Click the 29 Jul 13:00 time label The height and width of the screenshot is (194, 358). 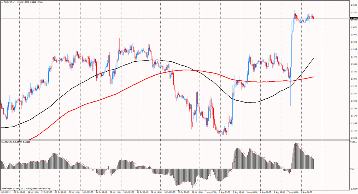pyautogui.click(x=156, y=193)
